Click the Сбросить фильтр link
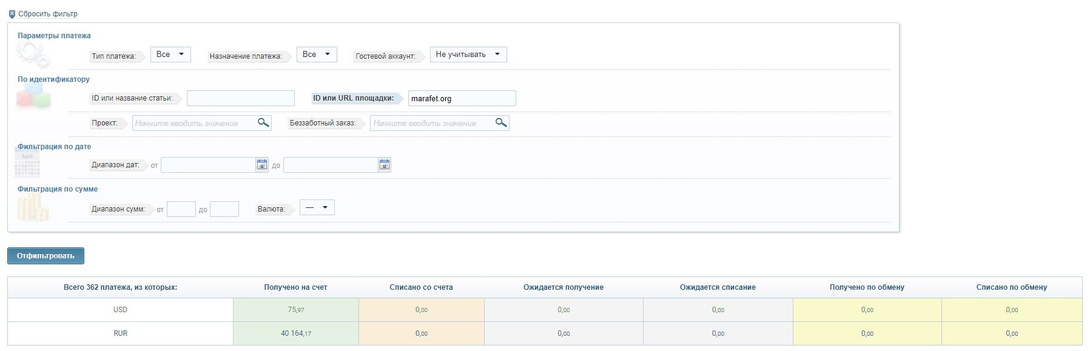 click(x=48, y=14)
